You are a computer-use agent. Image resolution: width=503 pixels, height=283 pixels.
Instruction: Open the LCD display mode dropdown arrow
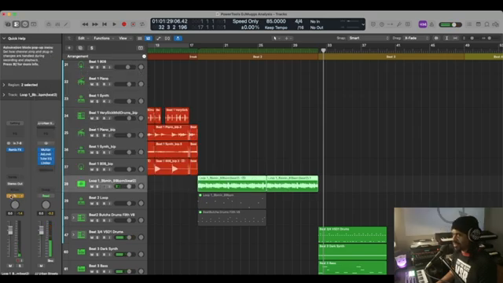pos(363,24)
